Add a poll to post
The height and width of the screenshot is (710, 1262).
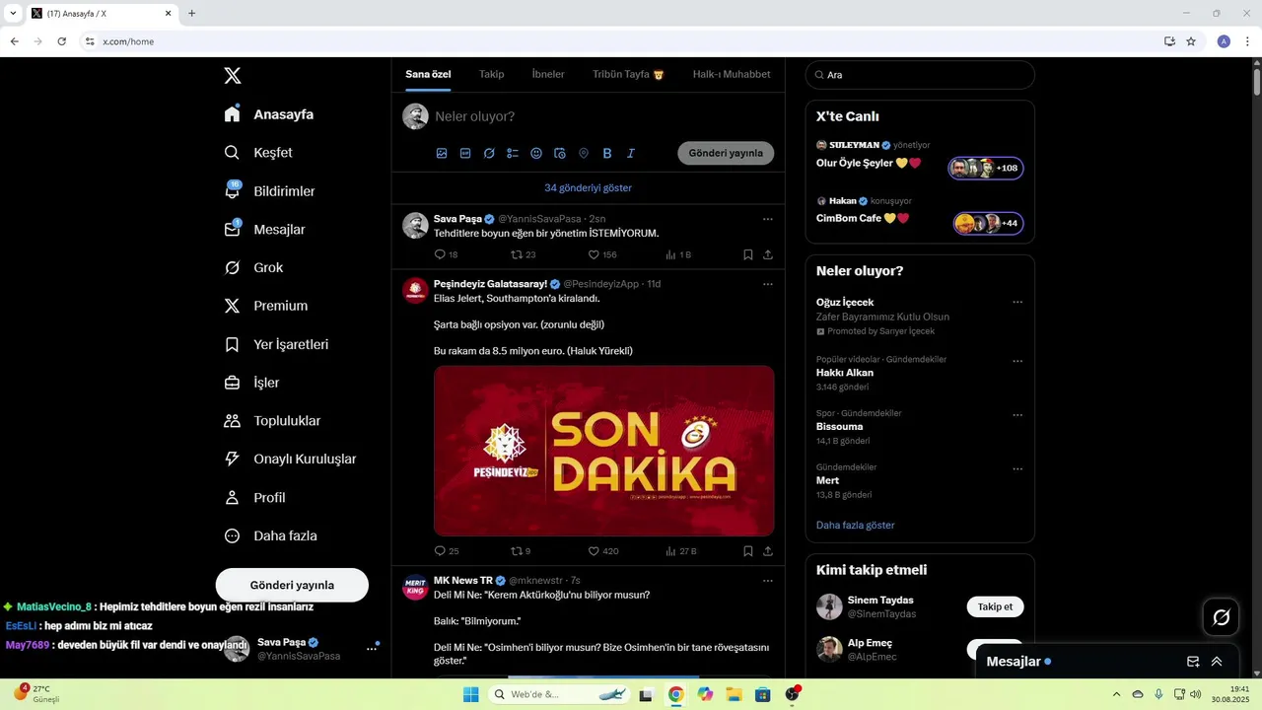513,154
